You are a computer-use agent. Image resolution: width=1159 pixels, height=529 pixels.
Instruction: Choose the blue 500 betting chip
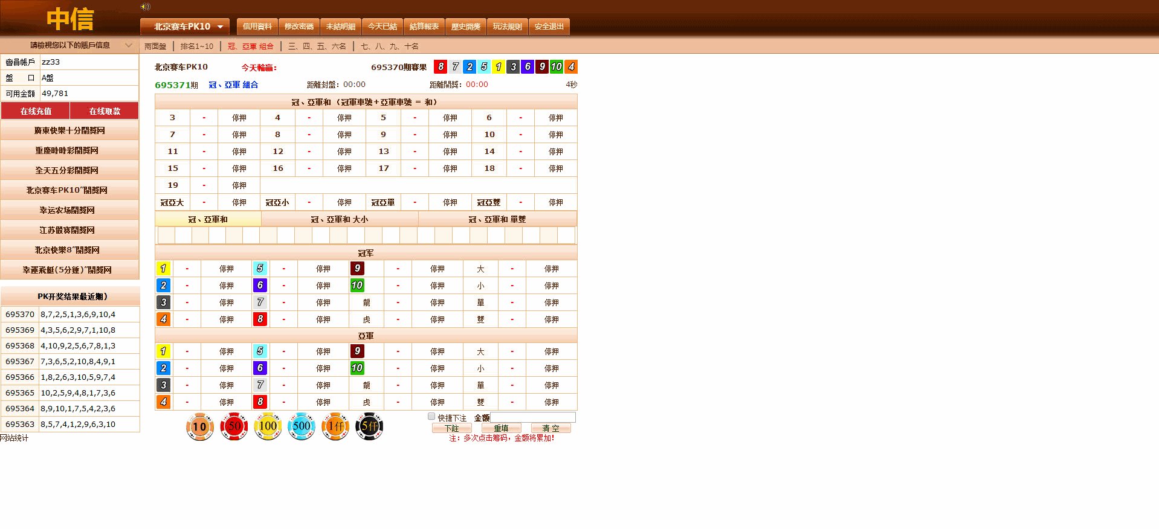click(302, 427)
